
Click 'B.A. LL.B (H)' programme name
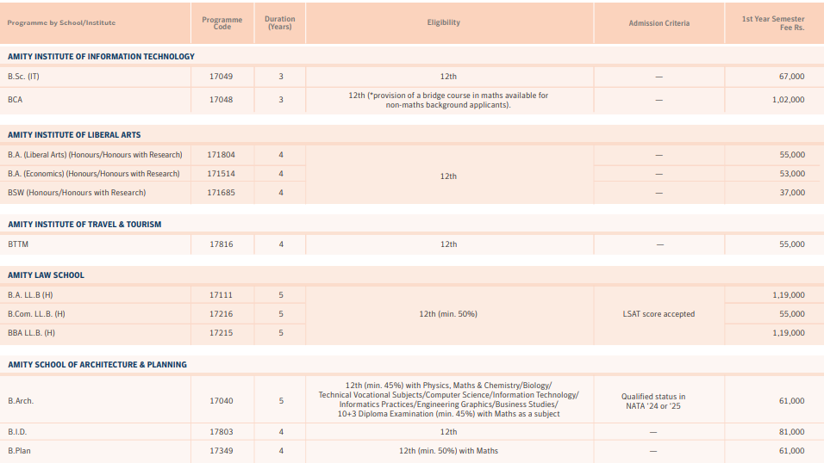click(x=30, y=295)
